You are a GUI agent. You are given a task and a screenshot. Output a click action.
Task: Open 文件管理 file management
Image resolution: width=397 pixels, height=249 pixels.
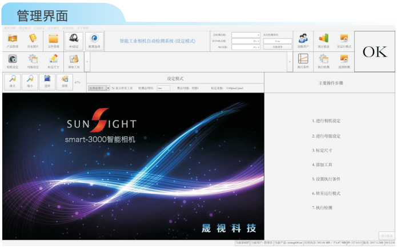tap(53, 41)
